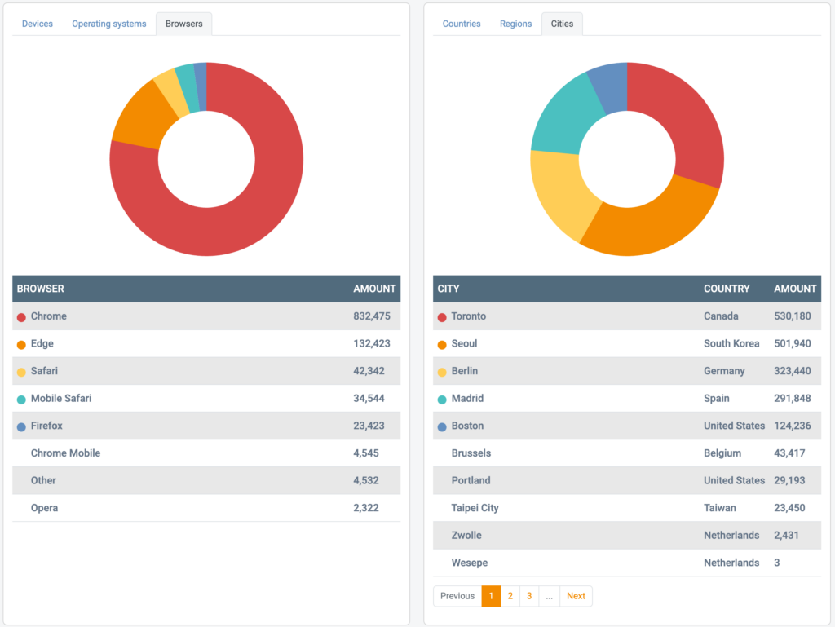Click the Next pagination button
The height and width of the screenshot is (627, 835).
576,596
